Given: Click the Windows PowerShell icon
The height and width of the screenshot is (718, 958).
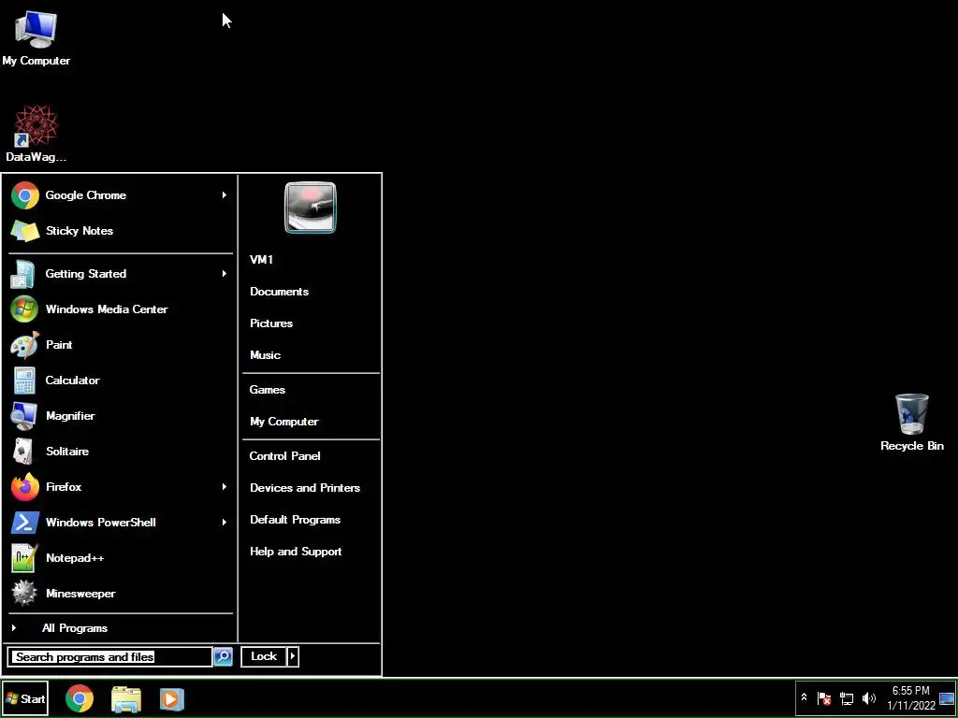Looking at the screenshot, I should pos(25,522).
